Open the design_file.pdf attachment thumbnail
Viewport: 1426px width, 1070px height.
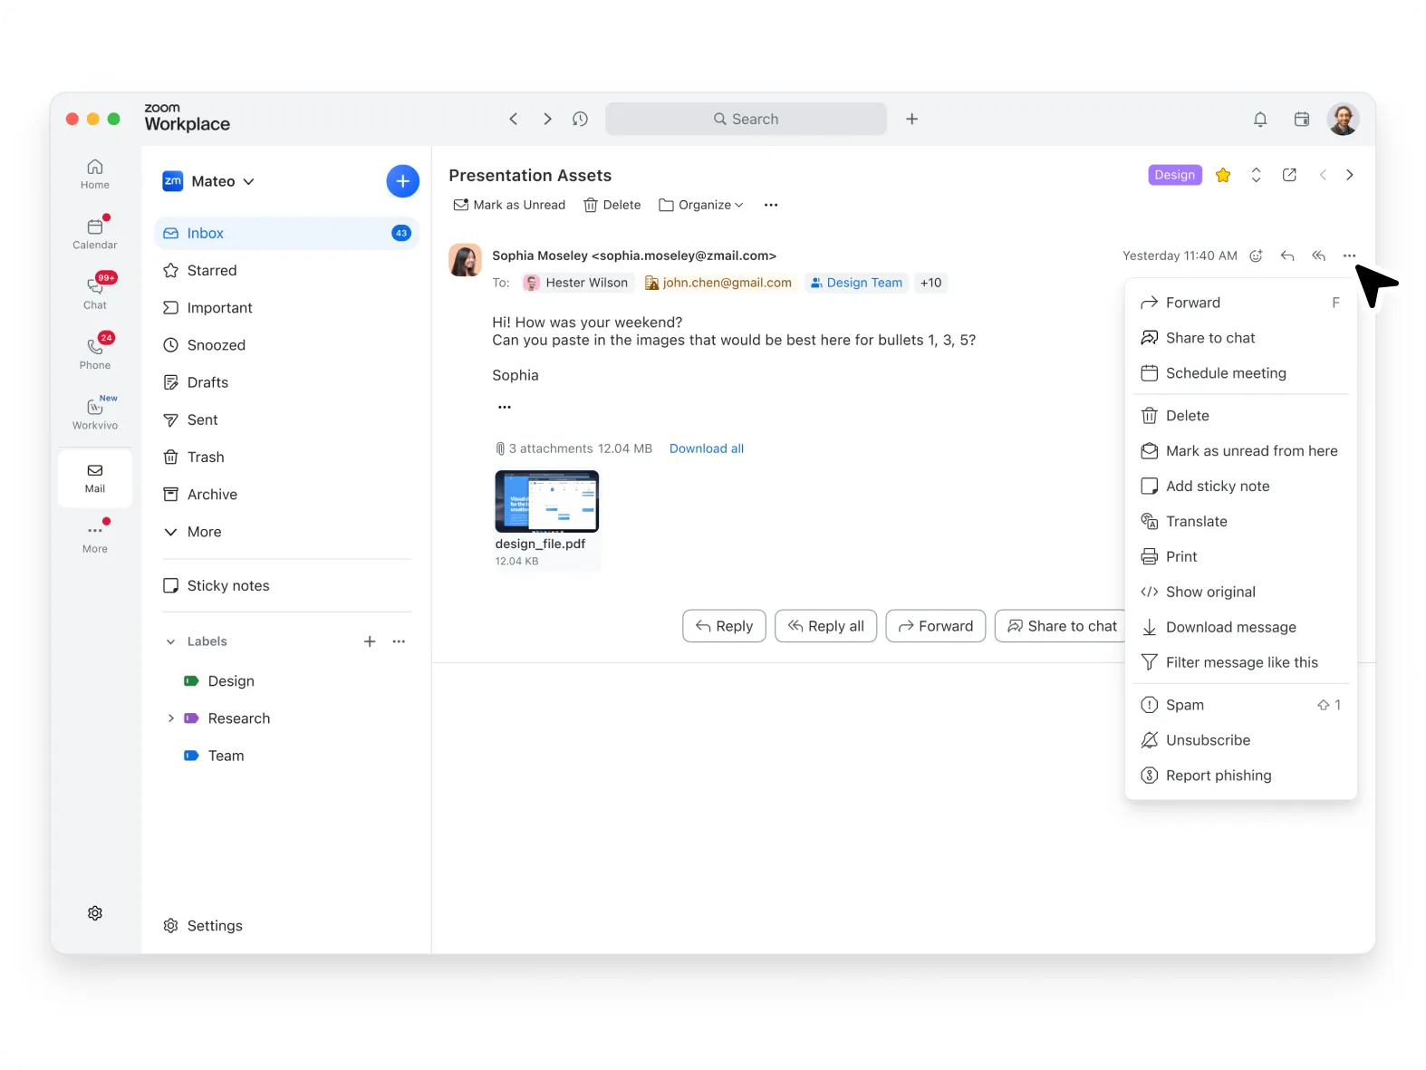[x=546, y=501]
